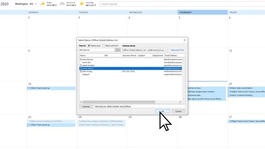Open the 10:00am Scrum meeting on the 23rd
The image size is (265, 149).
point(51,121)
